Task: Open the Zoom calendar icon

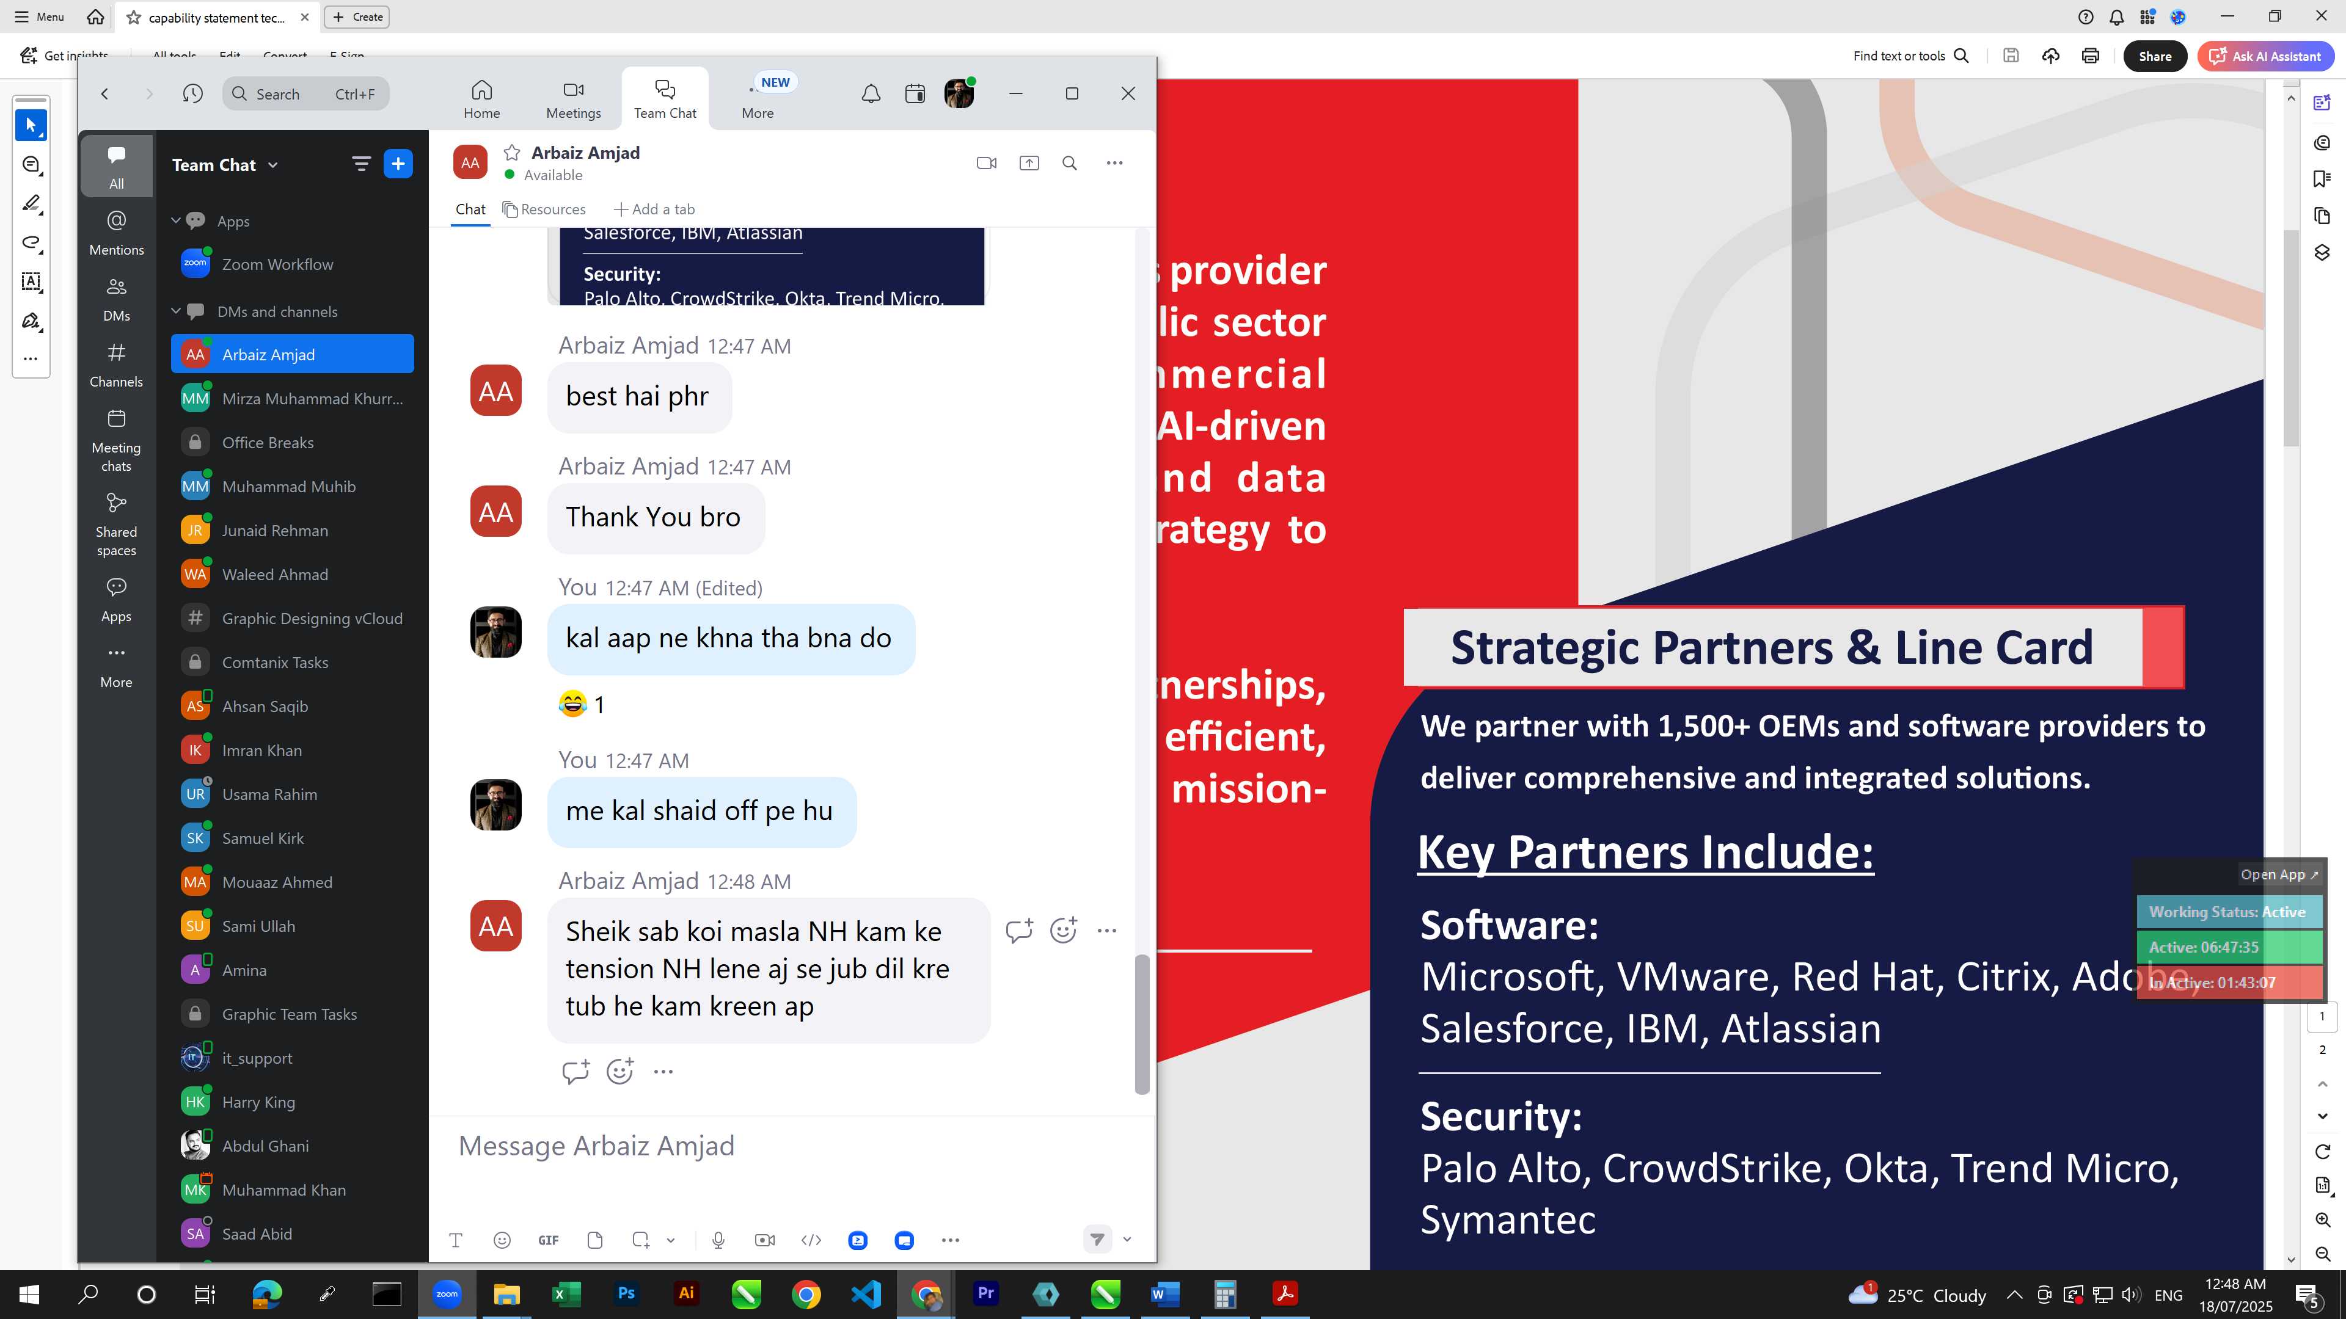Action: pos(915,94)
